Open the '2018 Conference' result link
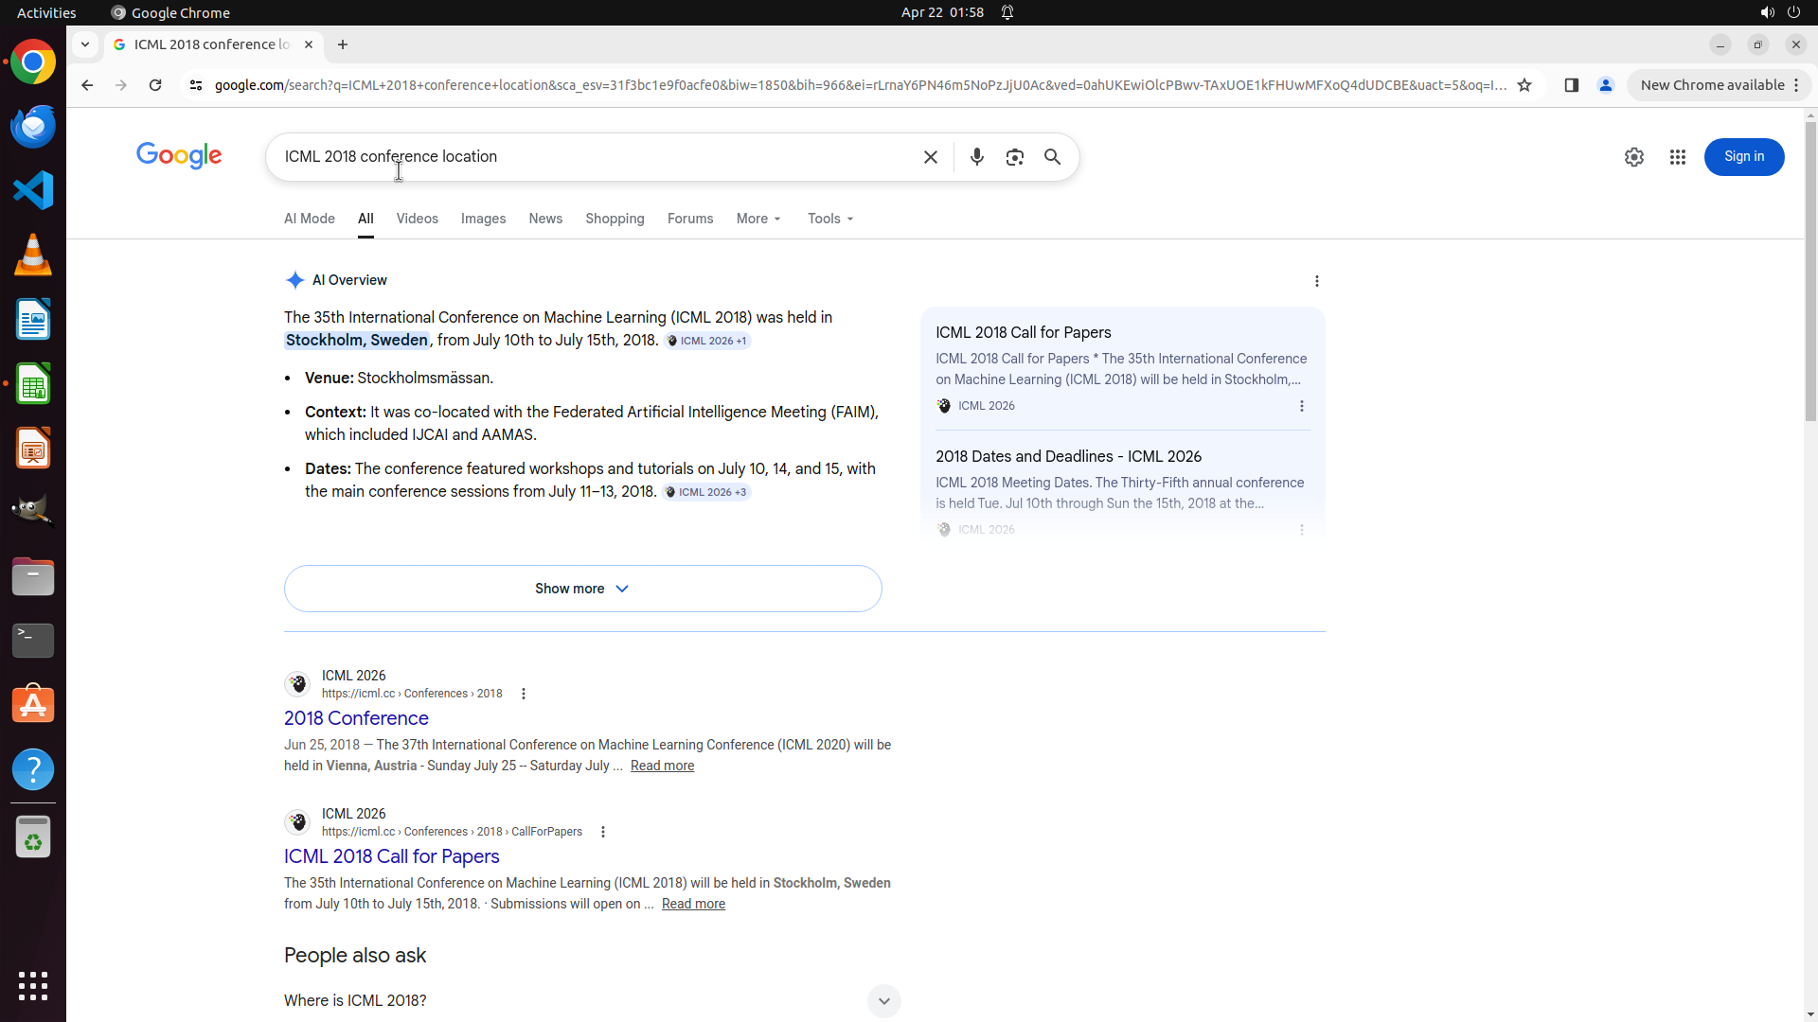The width and height of the screenshot is (1818, 1022). (356, 718)
